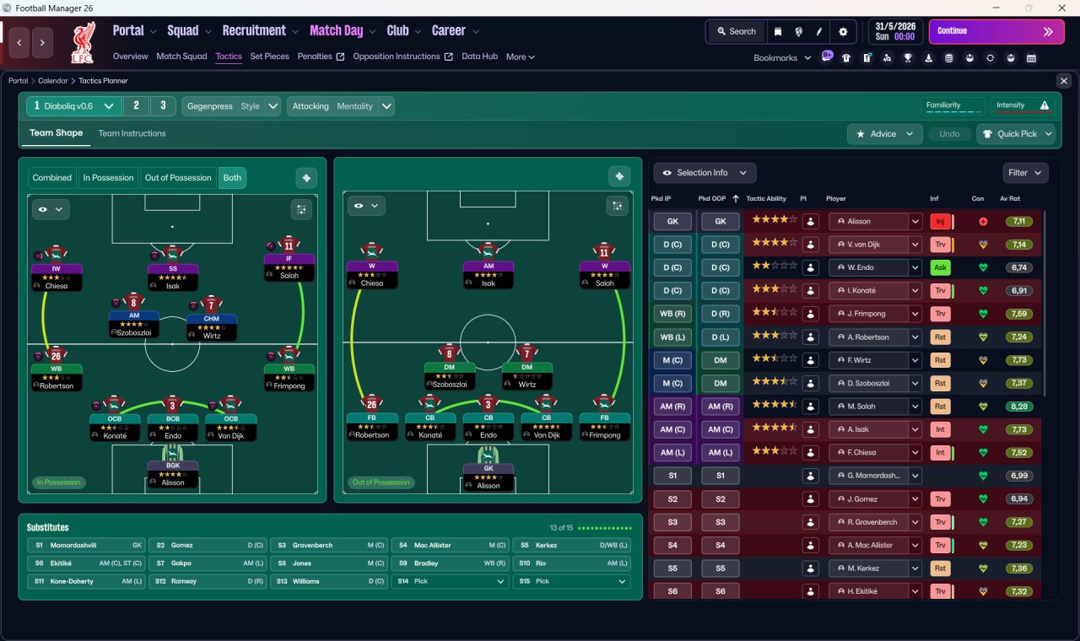Screen dimensions: 1080x641
Task: Open the Selection Info view dropdown
Action: pos(705,173)
